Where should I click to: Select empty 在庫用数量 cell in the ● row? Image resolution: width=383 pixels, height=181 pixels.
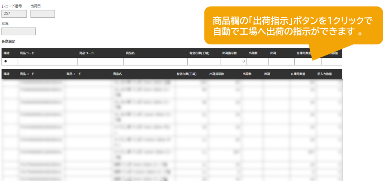coord(308,62)
